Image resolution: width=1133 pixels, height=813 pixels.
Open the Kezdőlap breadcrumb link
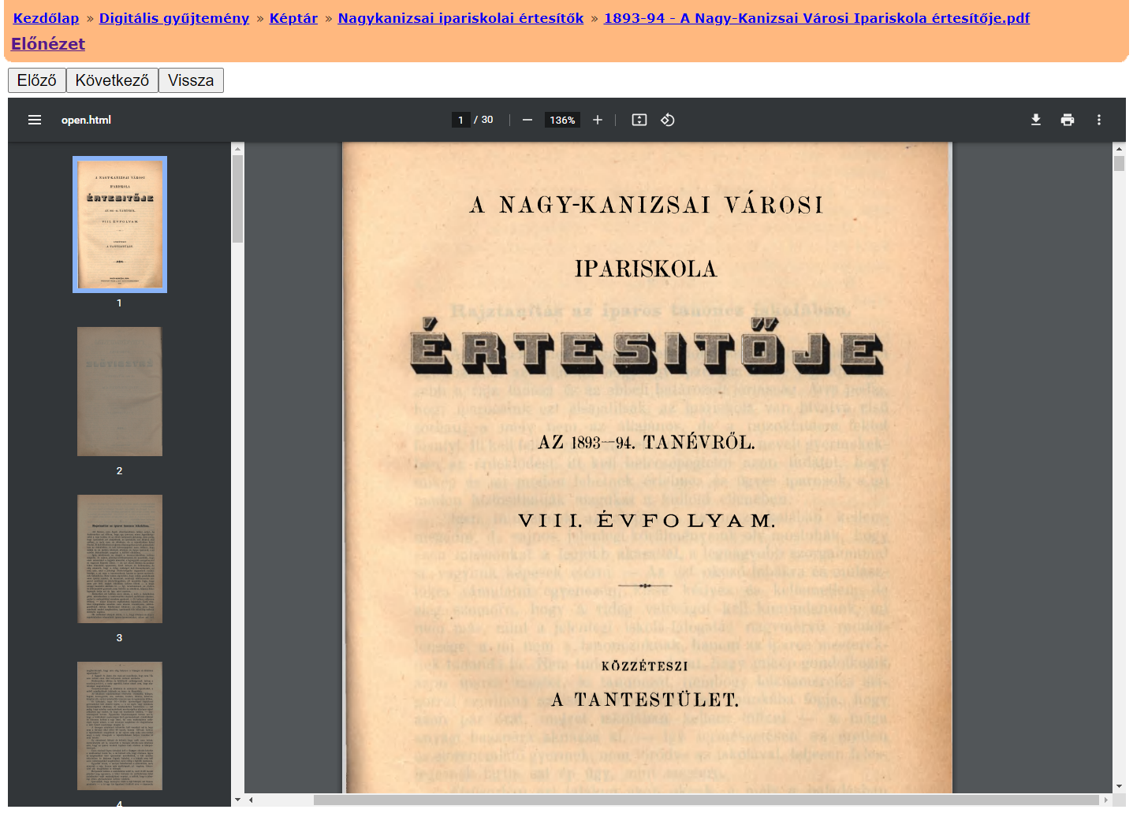tap(46, 18)
